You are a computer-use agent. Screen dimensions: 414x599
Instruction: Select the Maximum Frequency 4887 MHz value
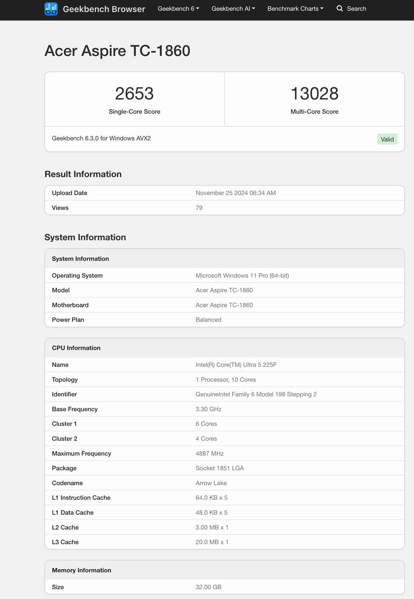pyautogui.click(x=210, y=453)
